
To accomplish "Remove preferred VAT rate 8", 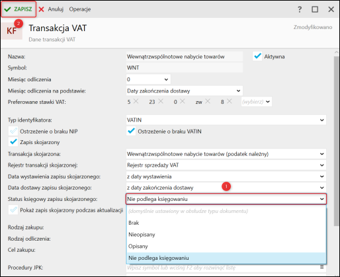I will click(230, 101).
